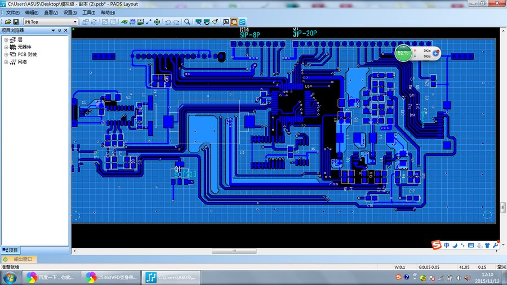
Task: Click the Redo arrow icon
Action: 177,22
